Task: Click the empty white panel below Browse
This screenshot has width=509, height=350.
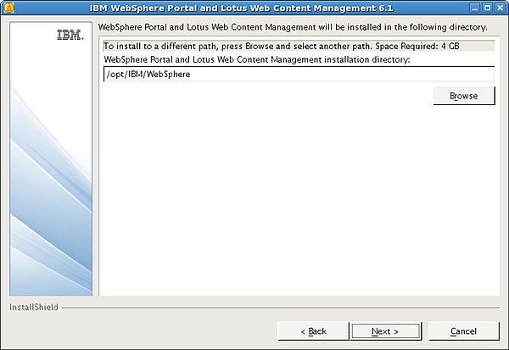Action: [x=299, y=201]
